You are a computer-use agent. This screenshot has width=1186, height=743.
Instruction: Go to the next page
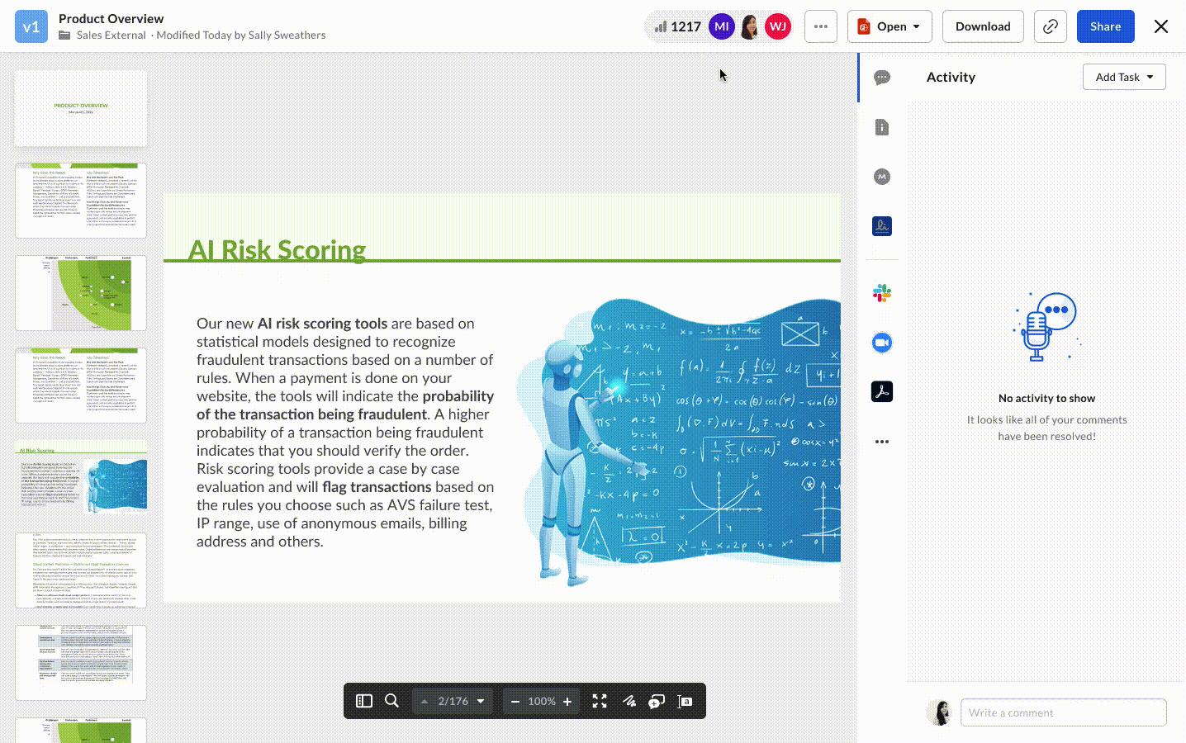pos(481,702)
